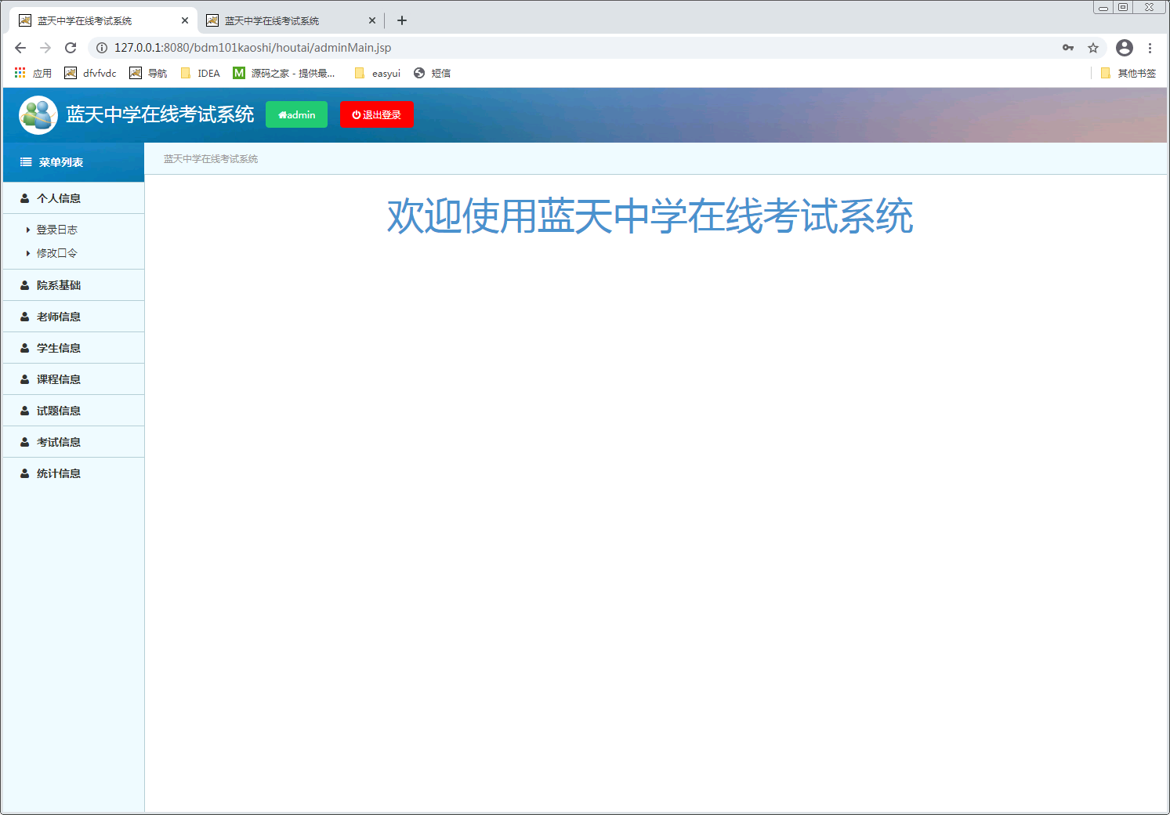Click the green admin home button
Screen dimensions: 1170x815
pos(296,114)
